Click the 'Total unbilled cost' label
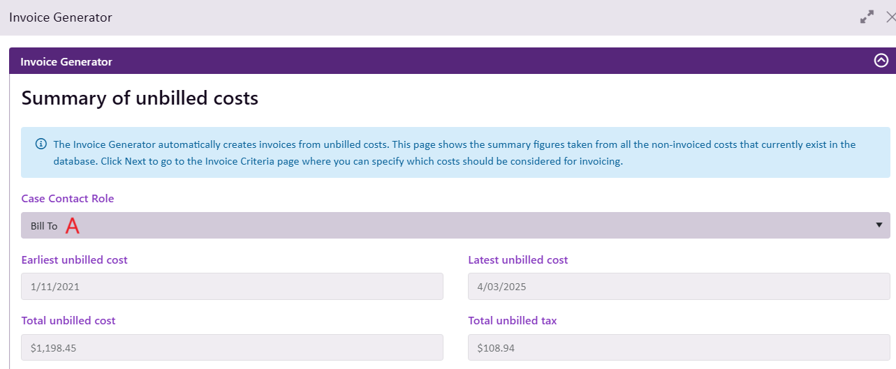Viewport: 896px width, 369px height. pyautogui.click(x=68, y=321)
